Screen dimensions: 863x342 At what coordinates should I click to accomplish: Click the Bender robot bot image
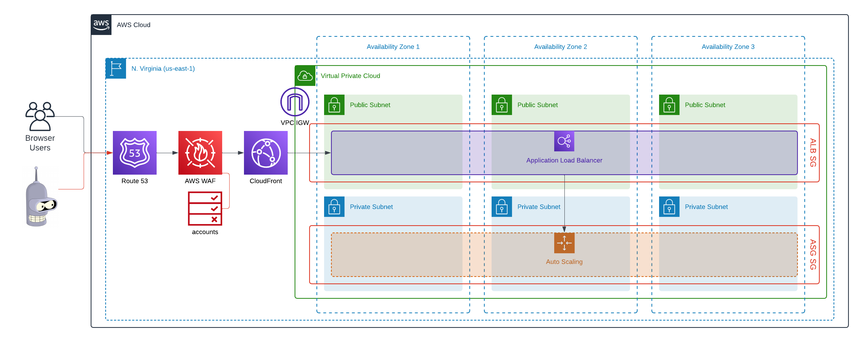click(x=42, y=197)
